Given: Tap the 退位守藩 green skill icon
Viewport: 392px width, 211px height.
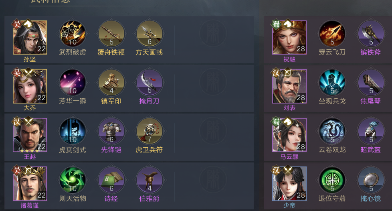Looking at the screenshot, I should [332, 180].
